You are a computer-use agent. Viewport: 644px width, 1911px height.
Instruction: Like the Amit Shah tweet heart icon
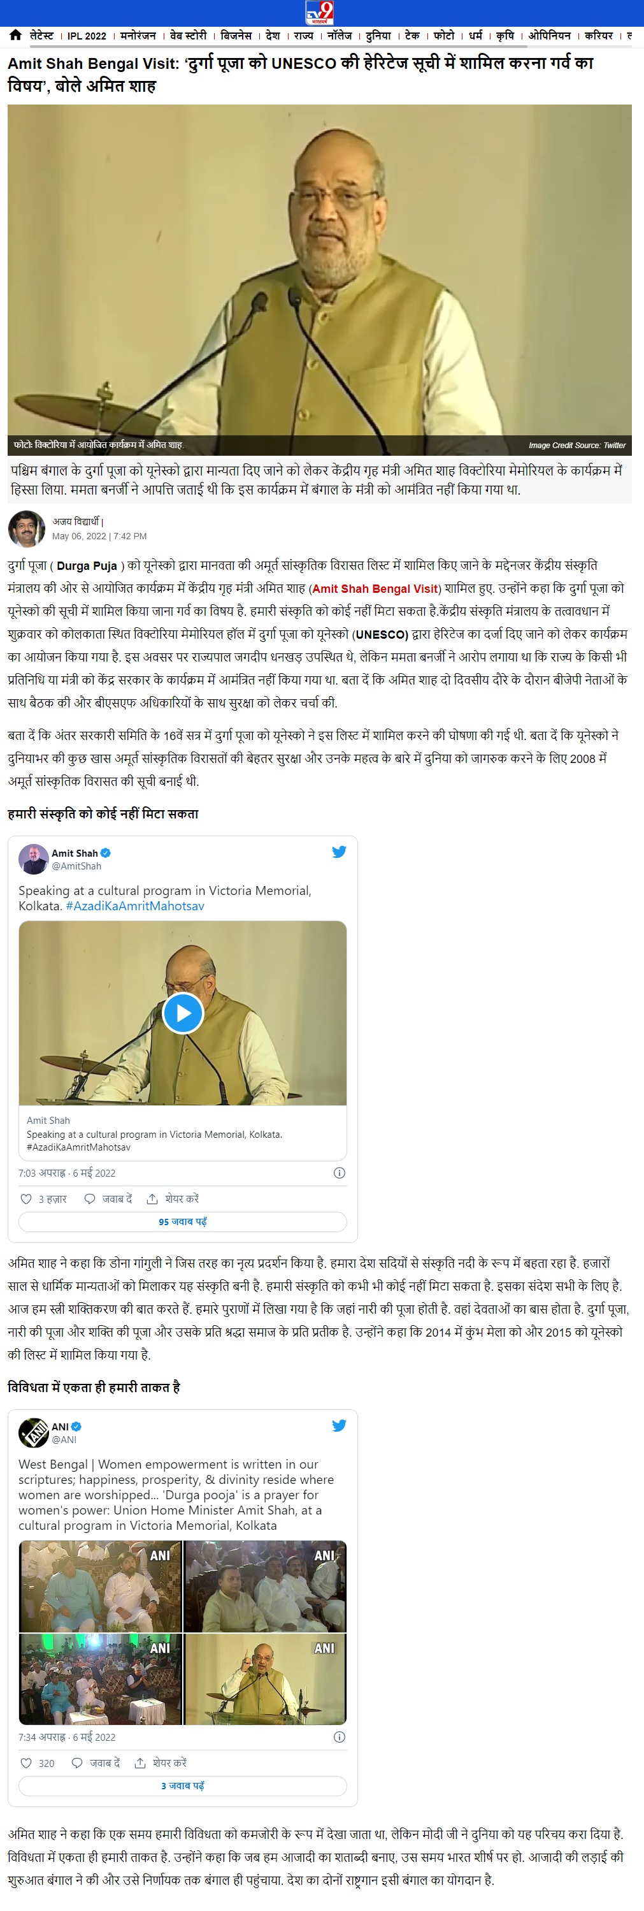click(26, 1199)
